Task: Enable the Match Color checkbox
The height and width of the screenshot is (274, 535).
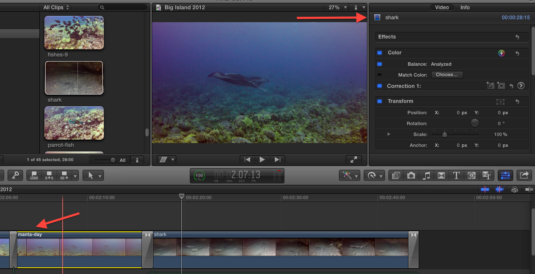Action: pyautogui.click(x=380, y=75)
